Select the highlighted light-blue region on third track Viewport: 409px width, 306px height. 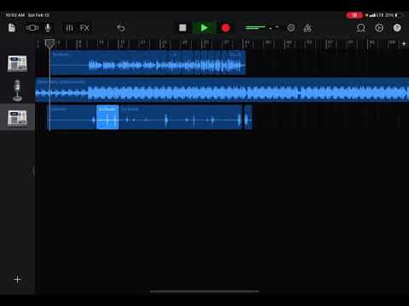click(107, 117)
